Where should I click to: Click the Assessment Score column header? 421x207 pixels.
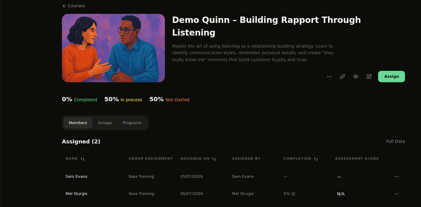tap(357, 158)
